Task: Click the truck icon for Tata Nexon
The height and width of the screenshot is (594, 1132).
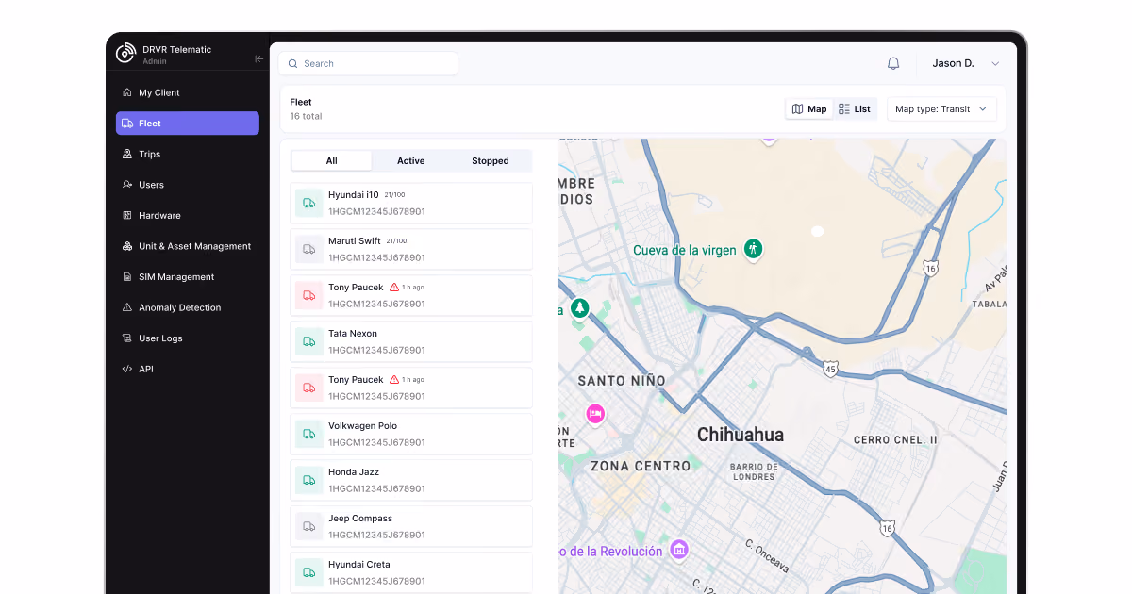Action: click(308, 341)
